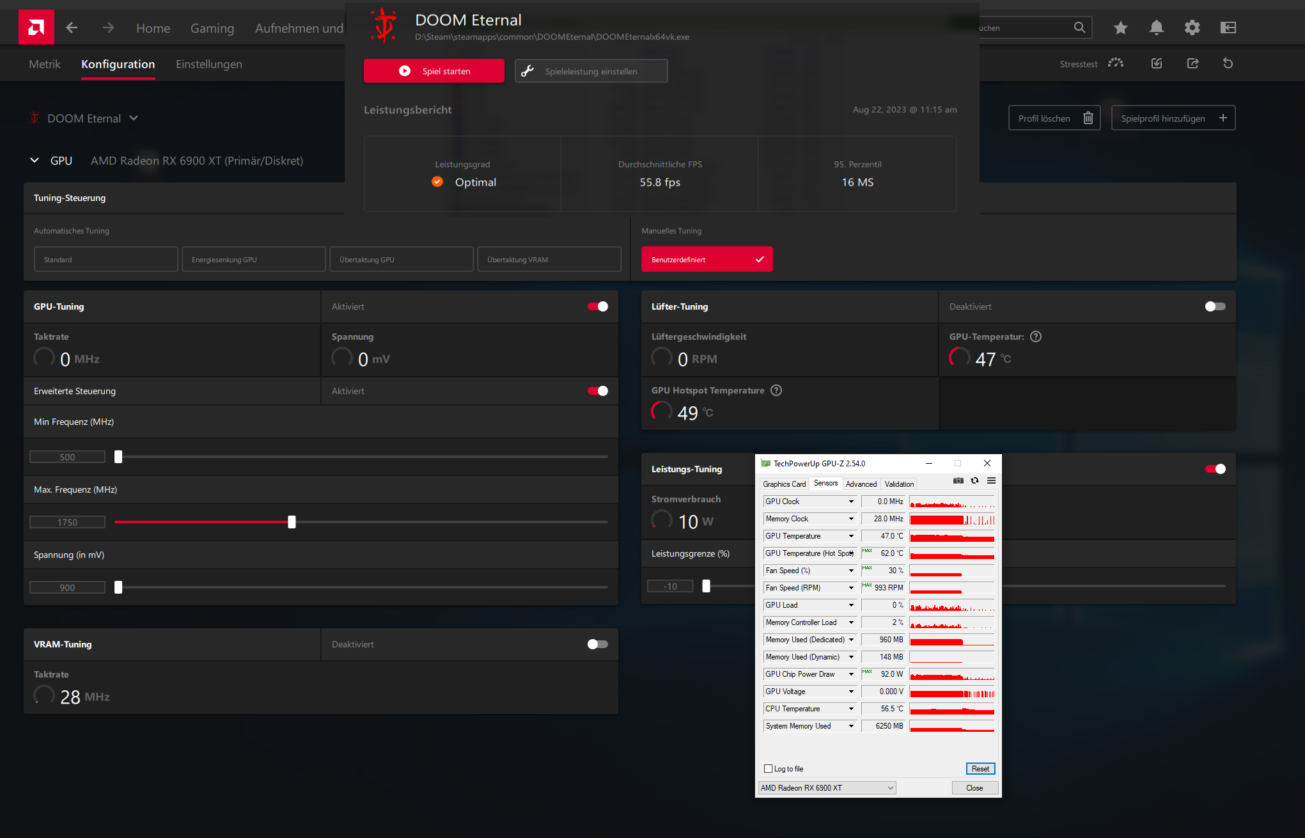Open favorites star icon in top bar
Image resolution: width=1305 pixels, height=838 pixels.
(x=1120, y=28)
